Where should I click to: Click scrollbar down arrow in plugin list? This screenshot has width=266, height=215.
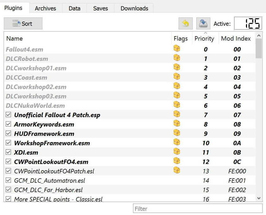coord(259,198)
